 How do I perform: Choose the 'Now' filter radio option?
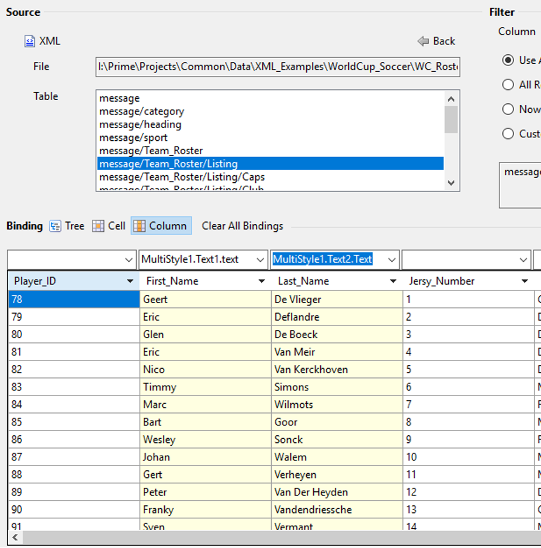pos(508,109)
